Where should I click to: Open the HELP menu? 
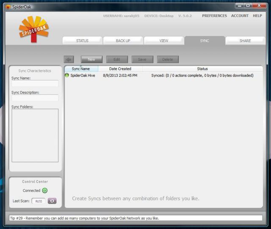point(257,16)
